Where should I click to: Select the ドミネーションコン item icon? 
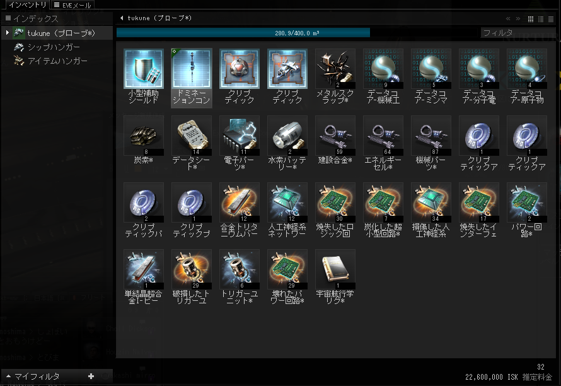[192, 69]
